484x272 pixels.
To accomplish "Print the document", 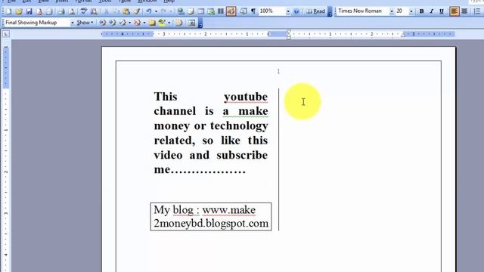I will point(61,12).
